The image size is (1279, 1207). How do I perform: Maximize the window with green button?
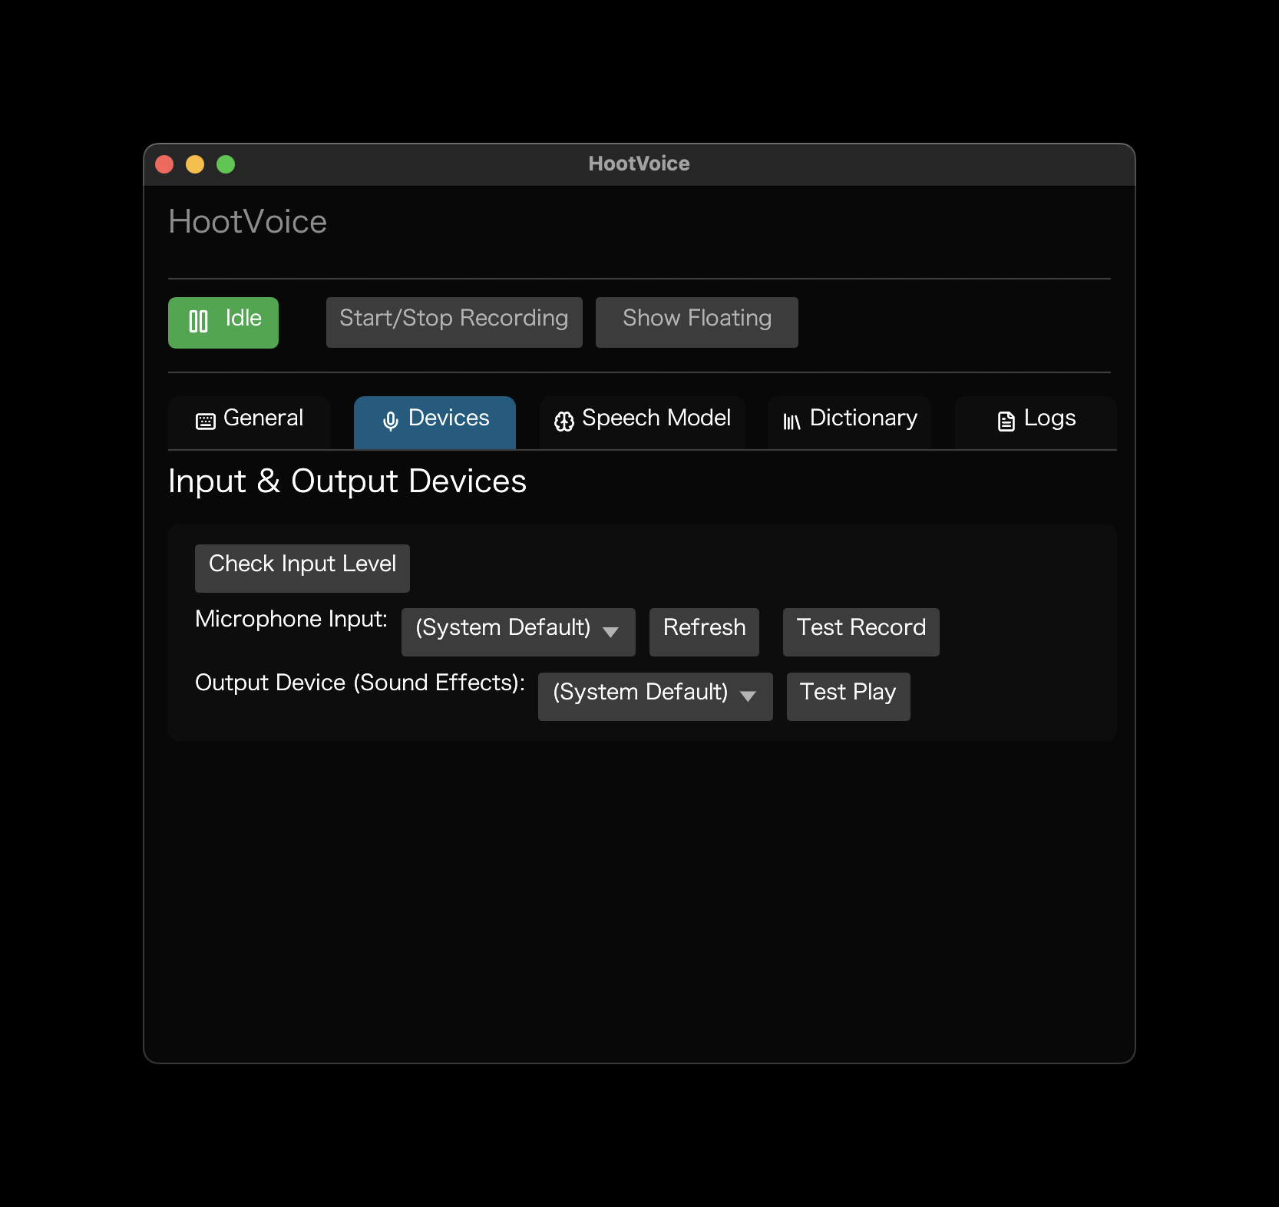[226, 164]
